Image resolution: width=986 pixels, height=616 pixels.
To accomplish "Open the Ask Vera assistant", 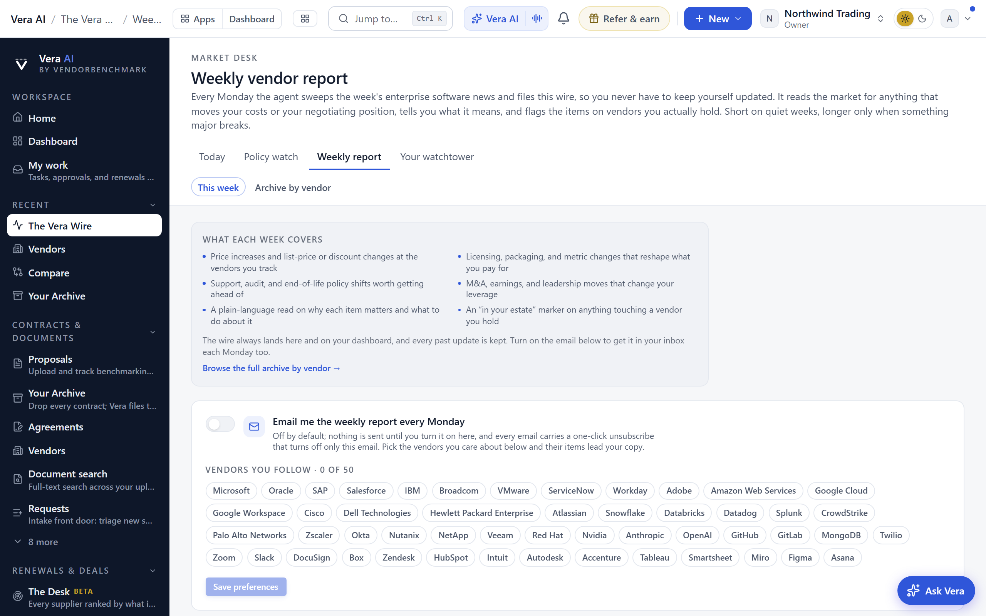I will coord(936,591).
